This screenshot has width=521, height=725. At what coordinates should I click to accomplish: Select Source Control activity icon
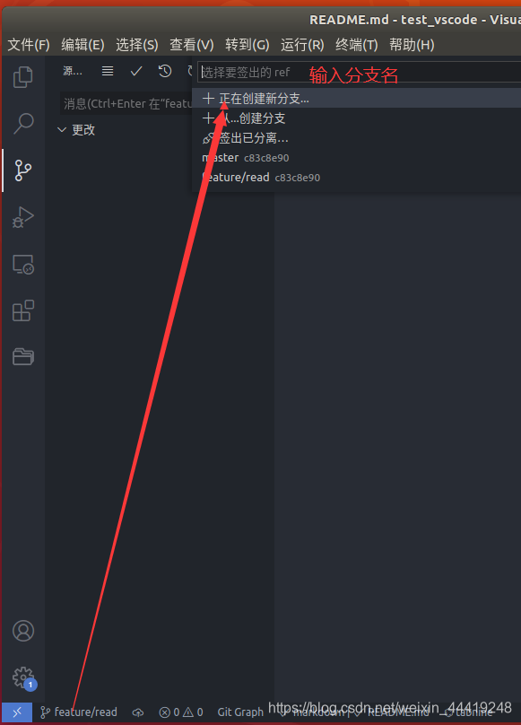[x=23, y=170]
